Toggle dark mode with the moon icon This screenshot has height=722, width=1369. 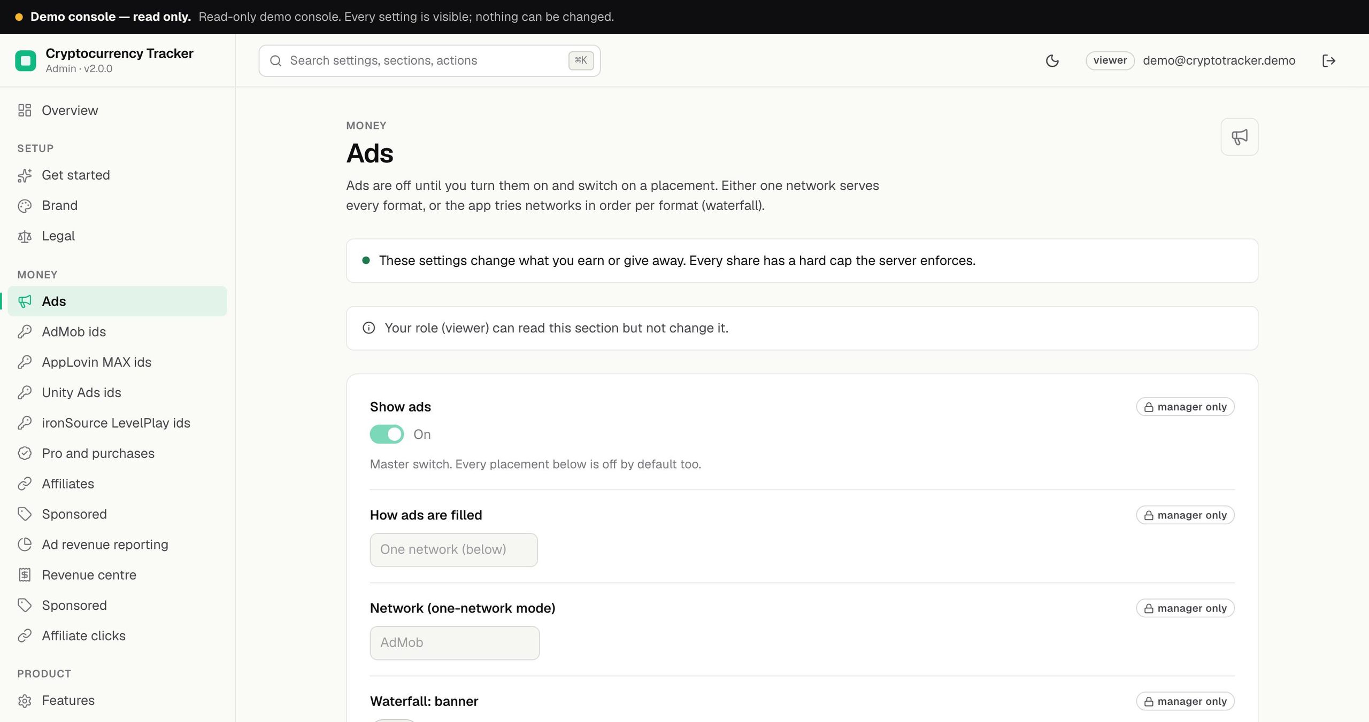tap(1052, 60)
